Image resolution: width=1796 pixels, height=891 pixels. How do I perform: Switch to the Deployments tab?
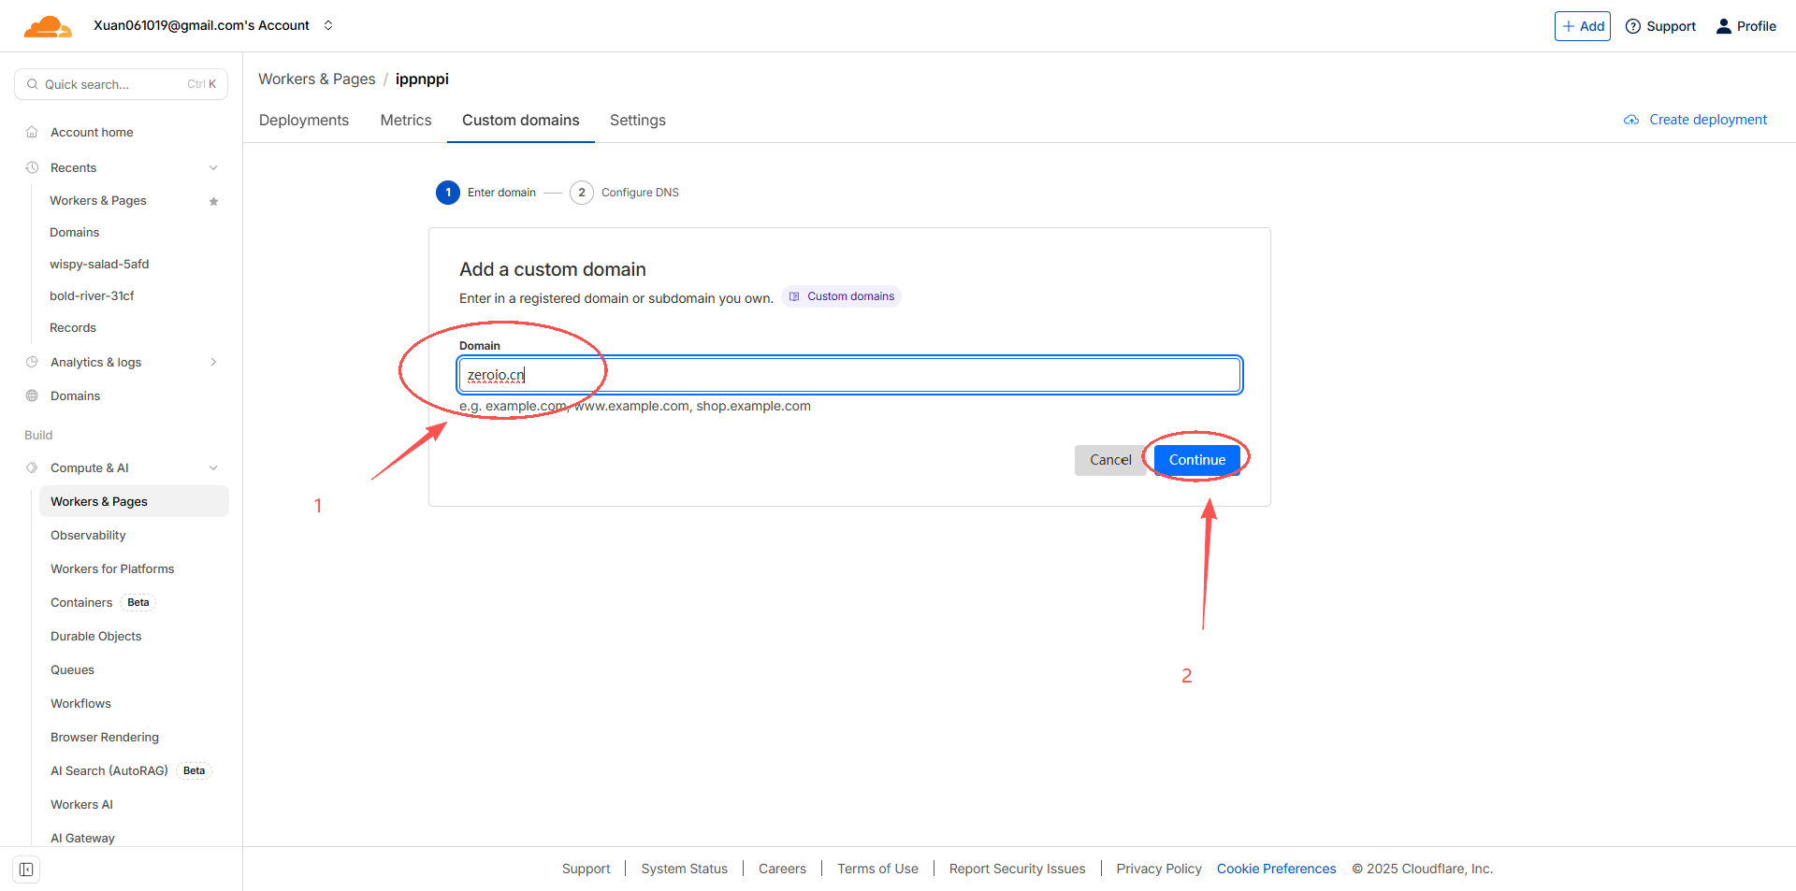click(304, 120)
